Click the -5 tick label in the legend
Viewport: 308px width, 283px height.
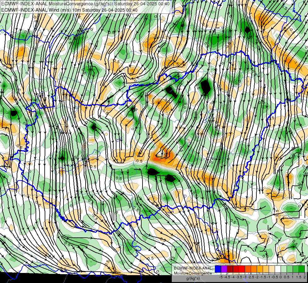pyautogui.click(x=221, y=277)
